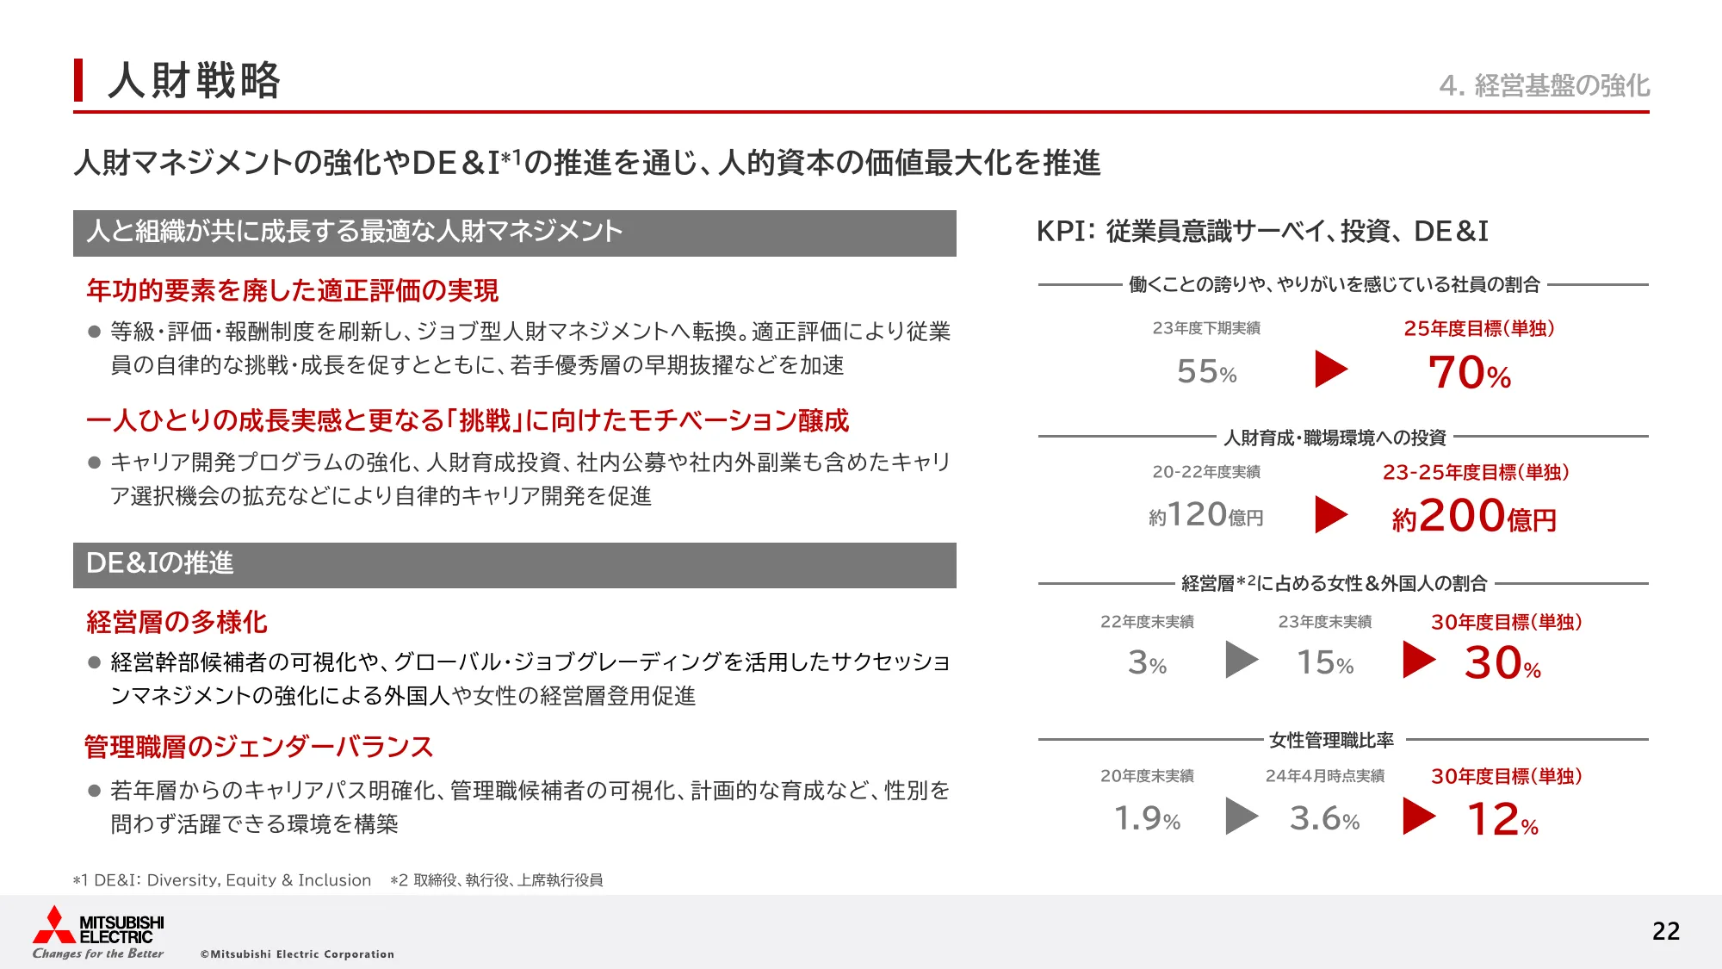The image size is (1722, 969).
Task: Click the gray arrow between 3% and 15%
Action: click(1242, 660)
